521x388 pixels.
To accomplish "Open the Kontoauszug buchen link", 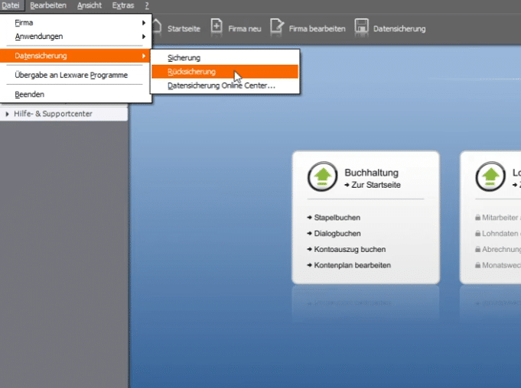I will 350,250.
